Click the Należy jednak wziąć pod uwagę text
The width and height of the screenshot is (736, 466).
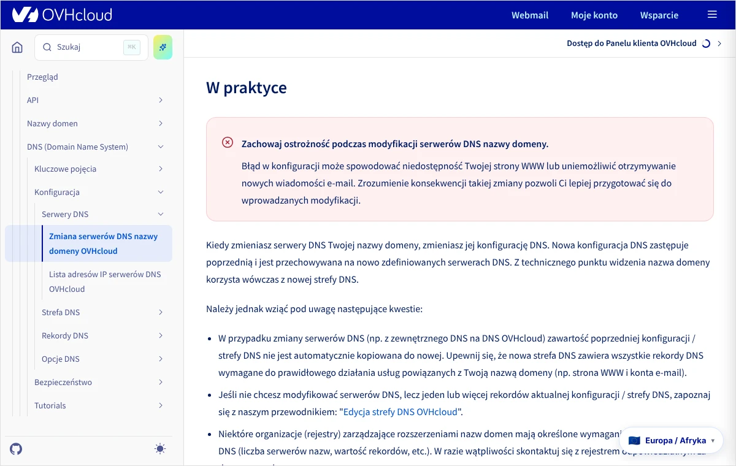[314, 309]
